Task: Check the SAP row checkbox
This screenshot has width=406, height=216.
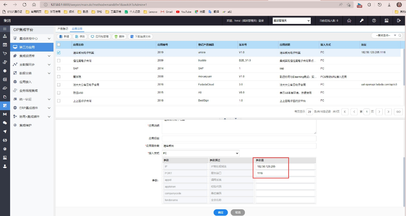Action: click(59, 68)
